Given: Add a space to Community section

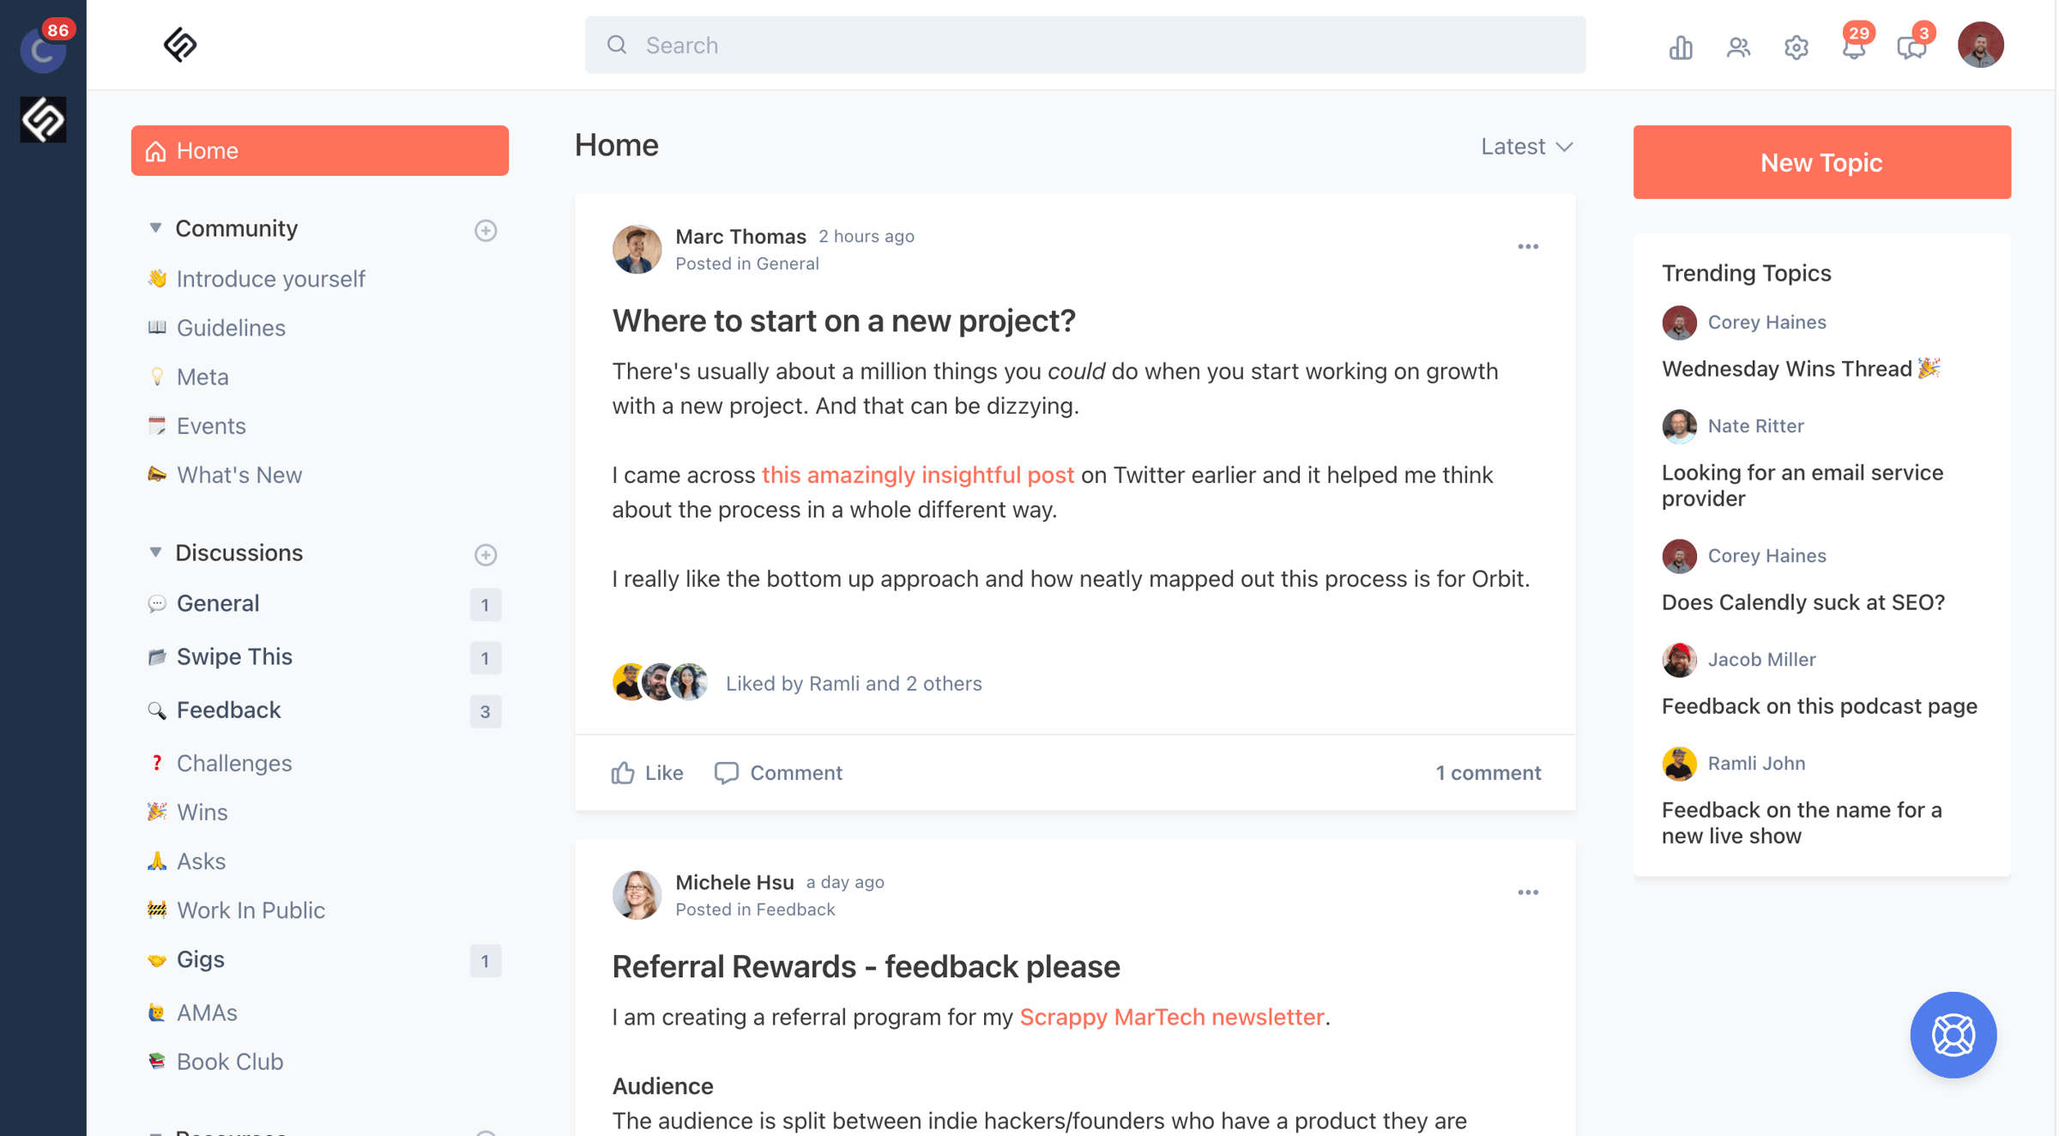Looking at the screenshot, I should tap(486, 230).
